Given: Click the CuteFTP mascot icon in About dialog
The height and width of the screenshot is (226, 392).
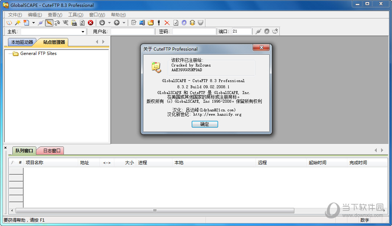Looking at the screenshot, I should tap(156, 67).
